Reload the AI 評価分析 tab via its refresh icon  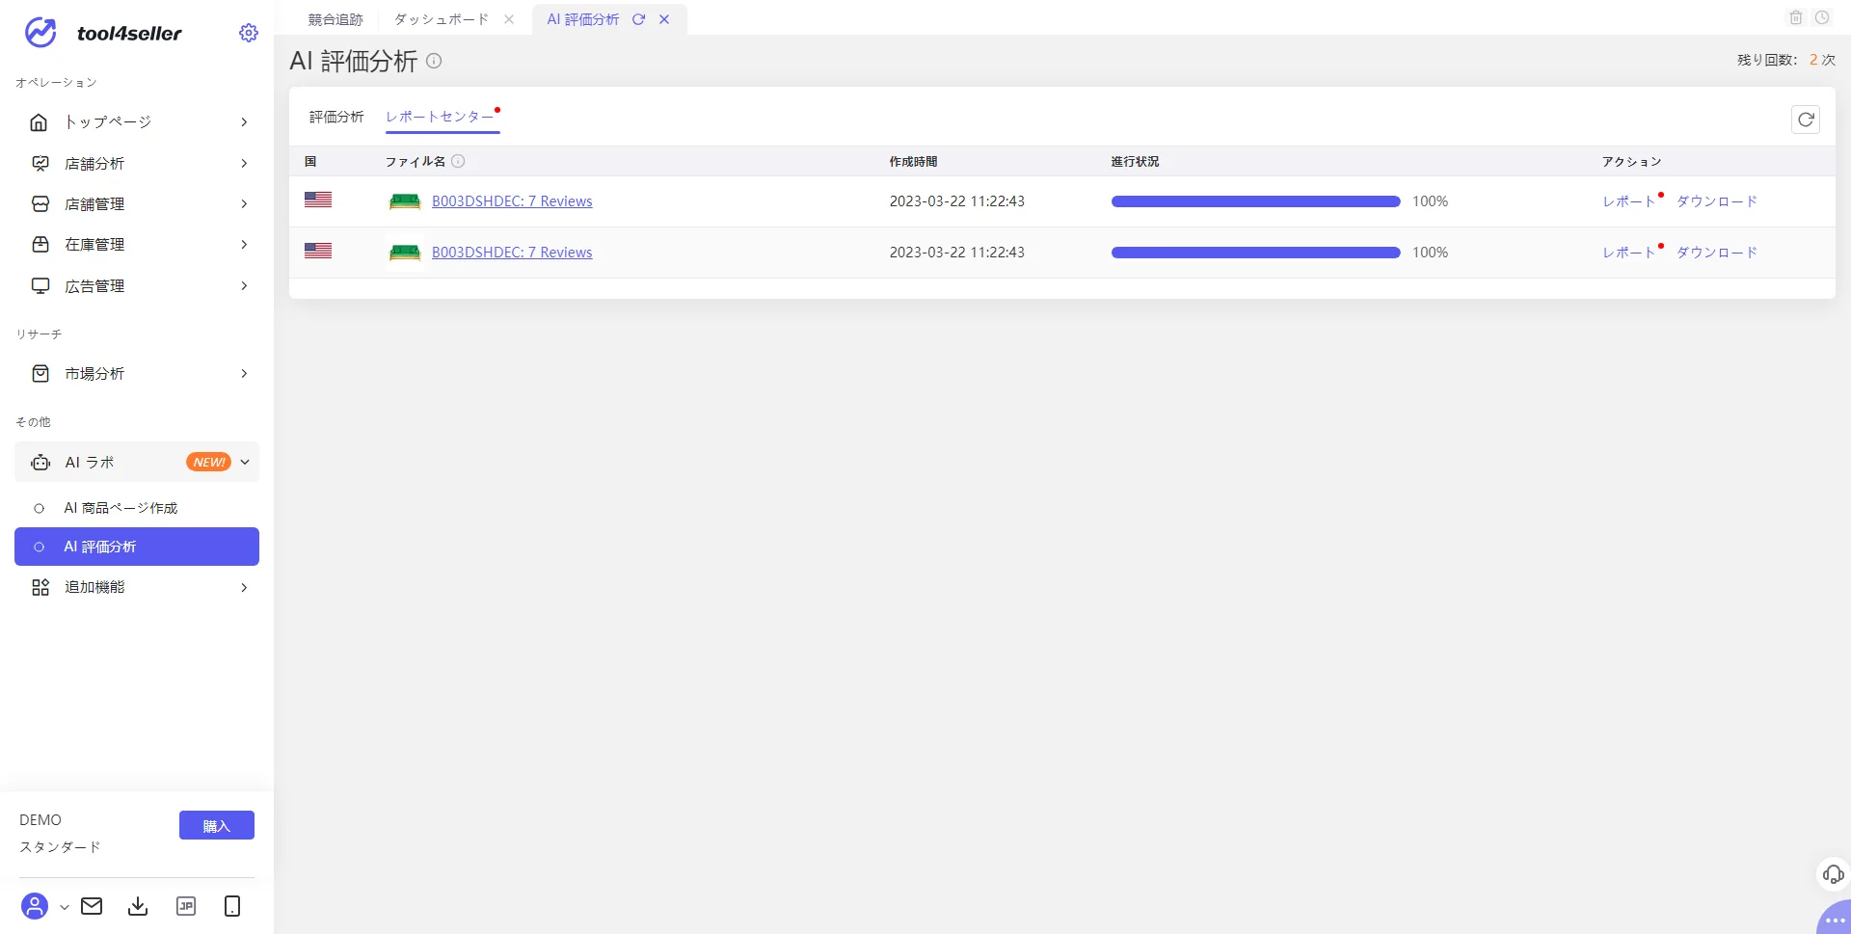coord(638,19)
